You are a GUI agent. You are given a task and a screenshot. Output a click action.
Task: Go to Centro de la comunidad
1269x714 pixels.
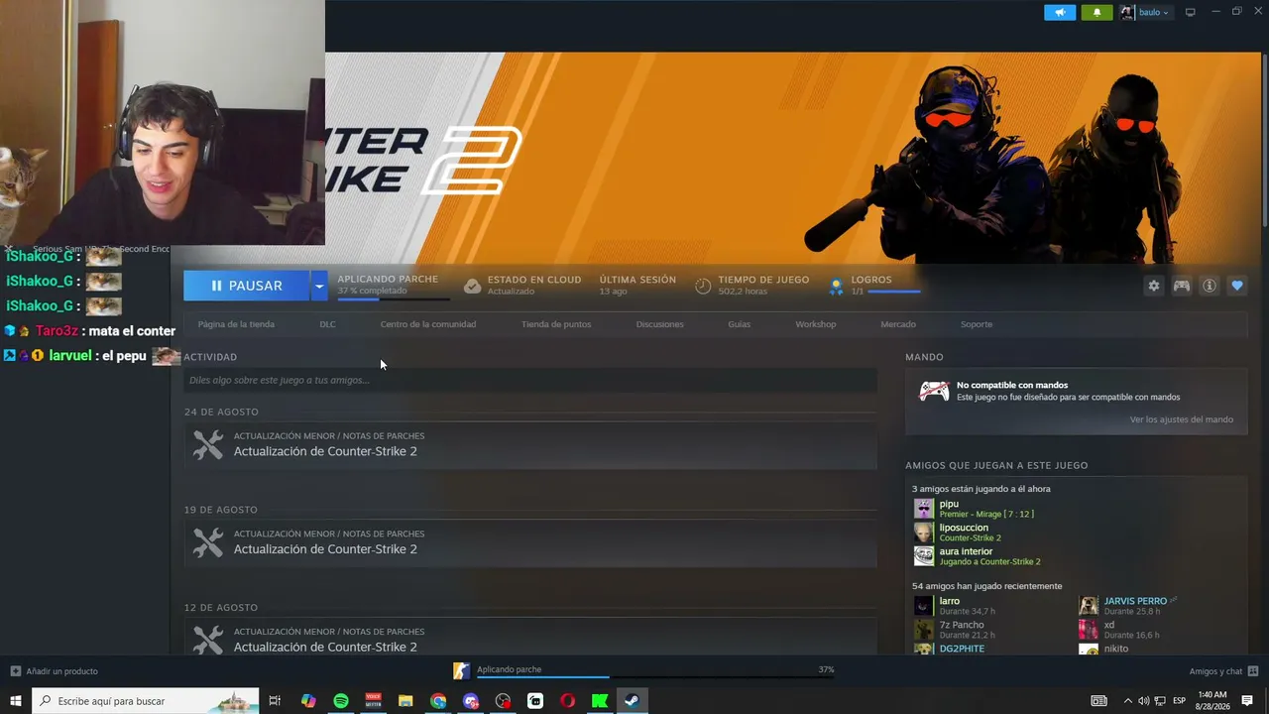click(428, 324)
